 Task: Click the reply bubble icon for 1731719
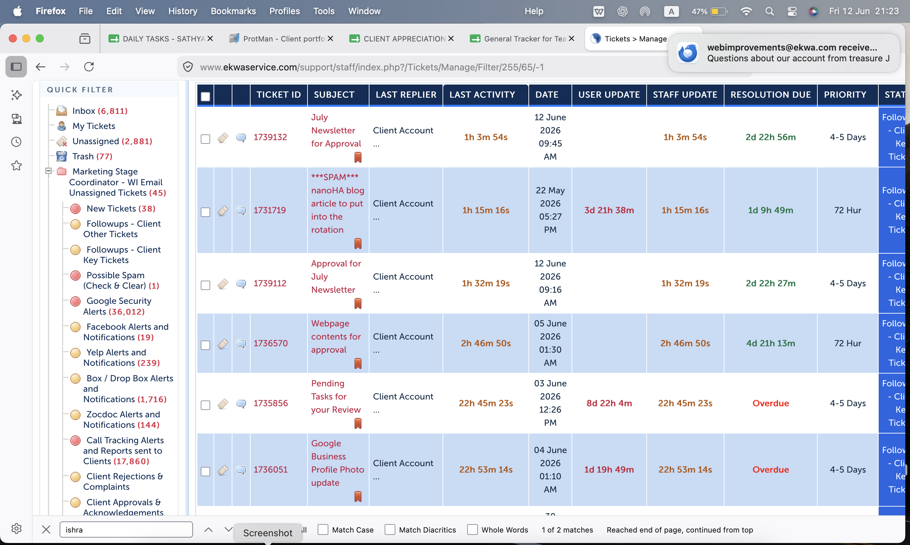[x=241, y=211]
